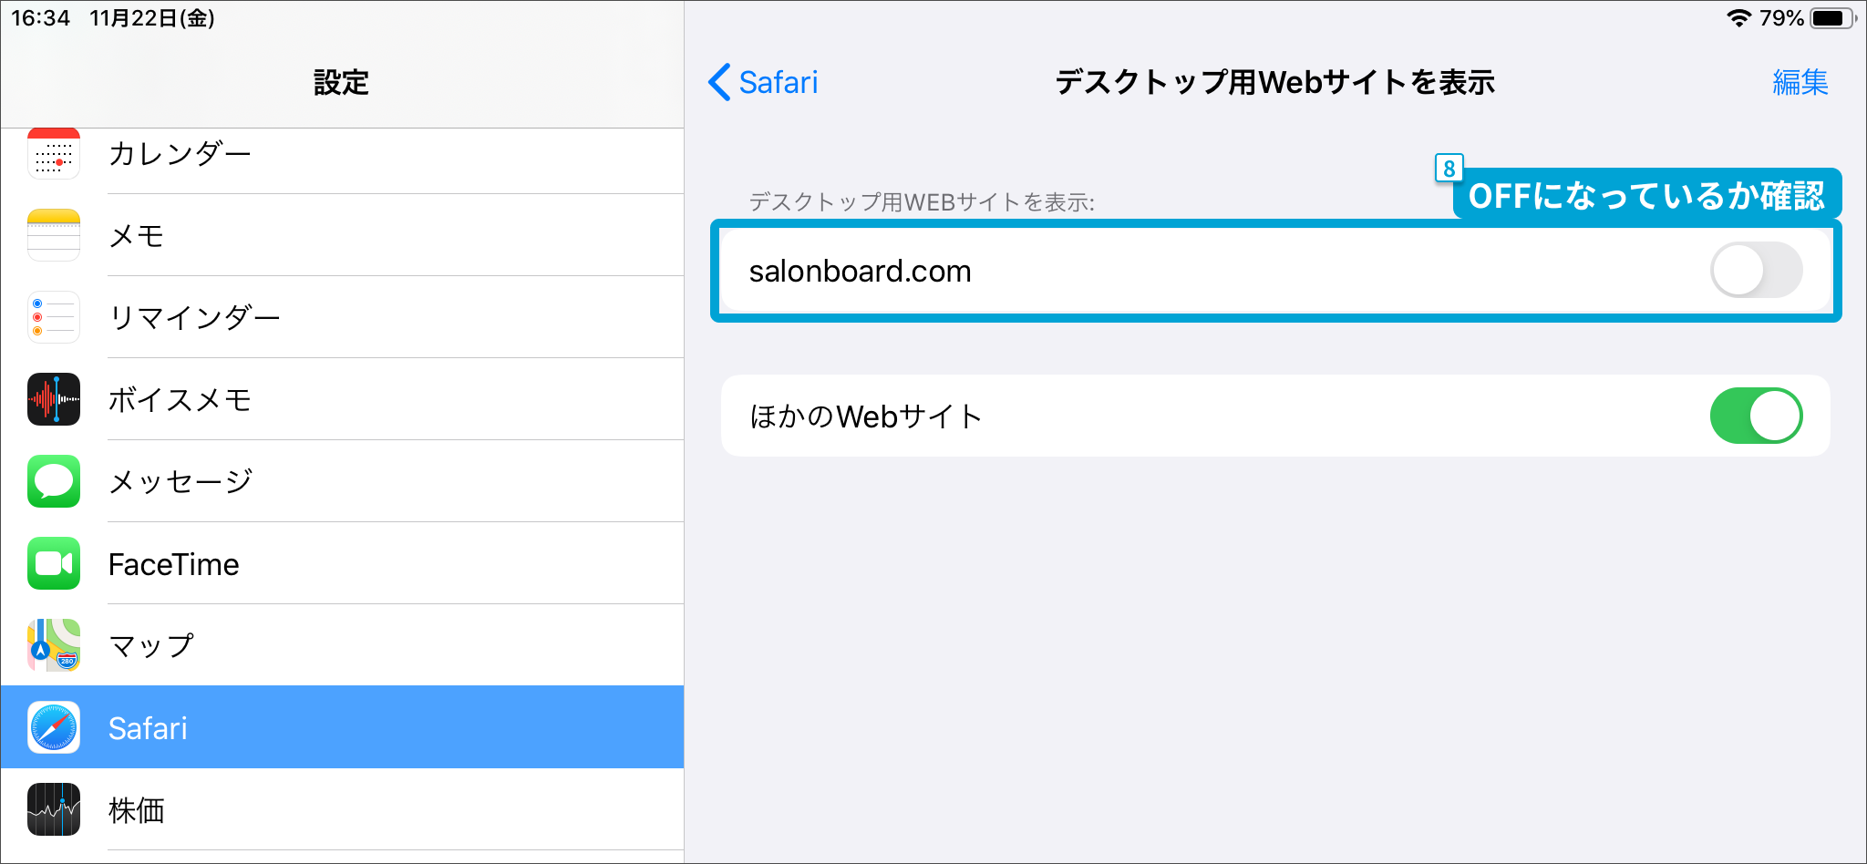This screenshot has height=864, width=1867.
Task: Tap the Calendar app icon
Action: click(x=54, y=154)
